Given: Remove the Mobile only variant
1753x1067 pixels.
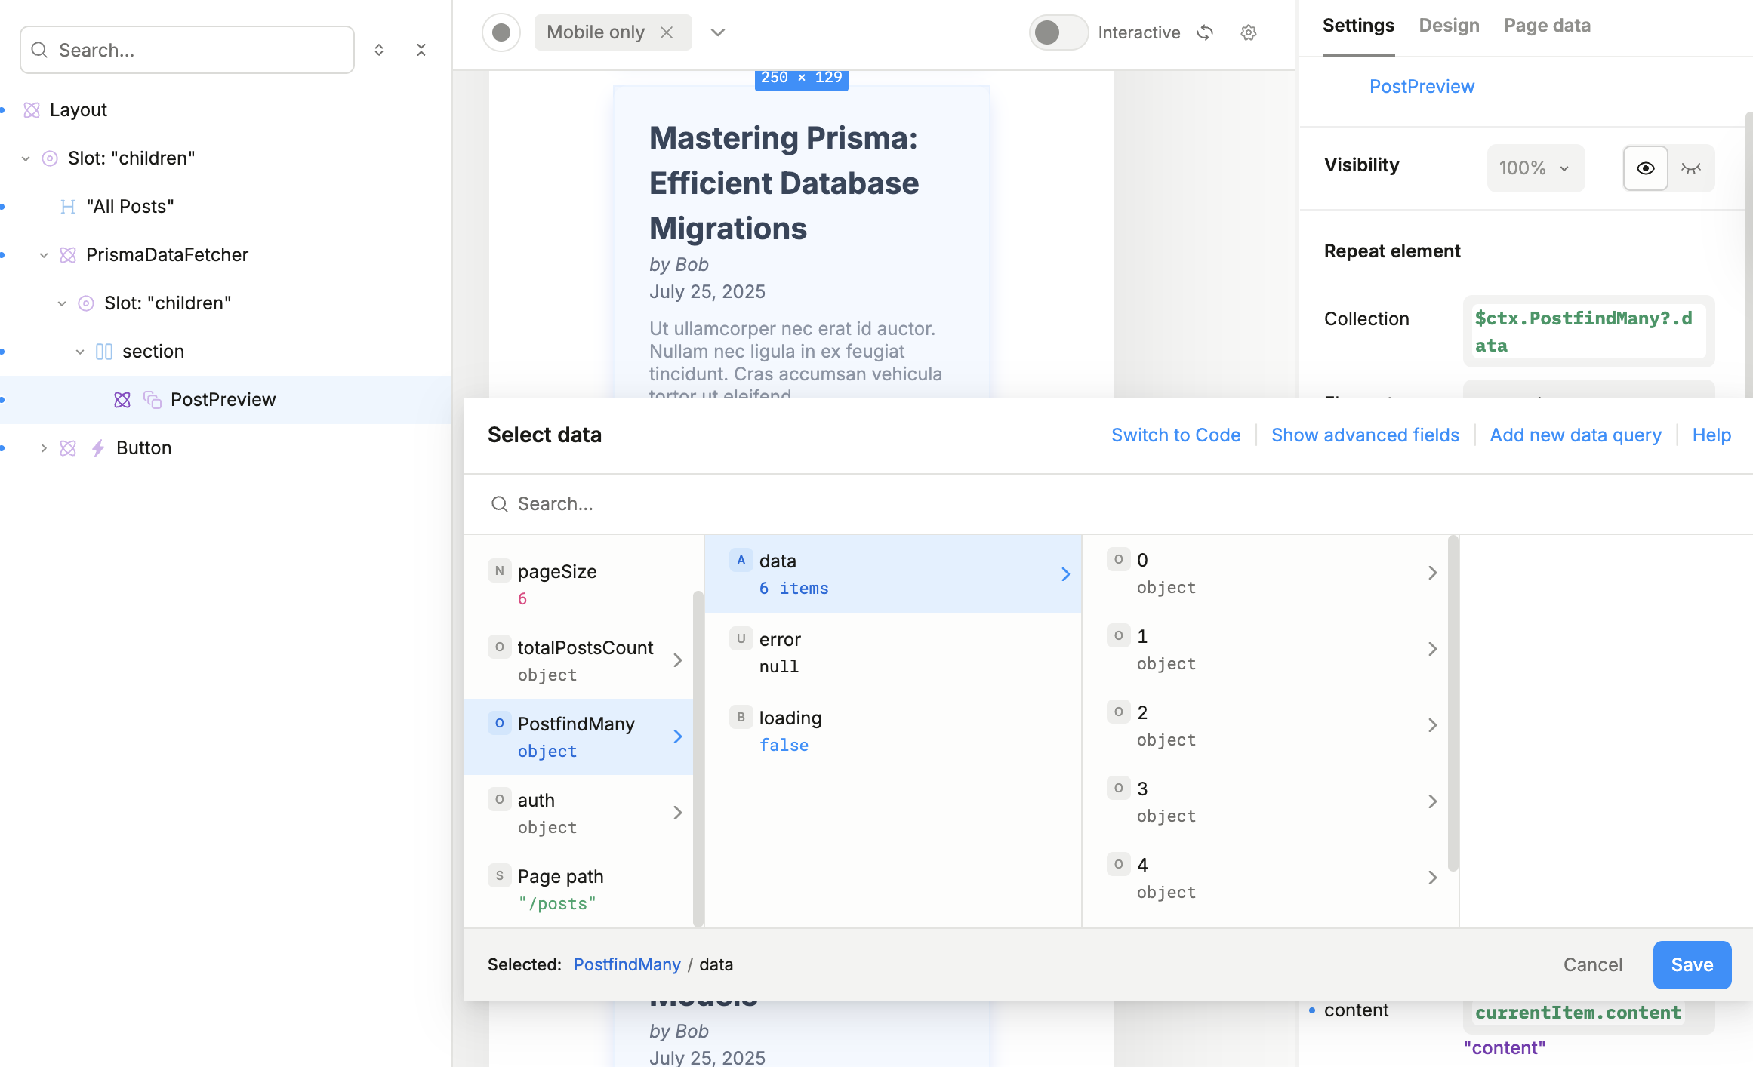Looking at the screenshot, I should 667,32.
